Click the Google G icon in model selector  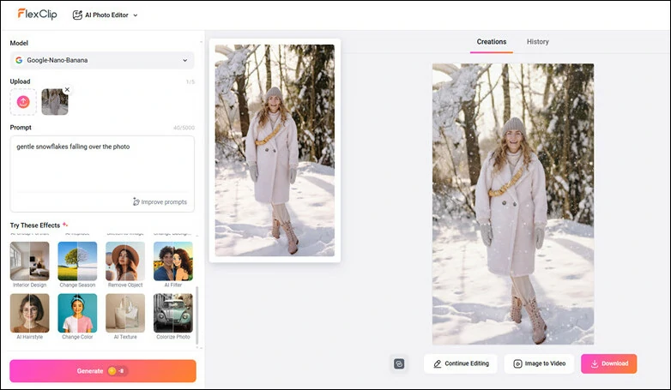click(x=19, y=60)
